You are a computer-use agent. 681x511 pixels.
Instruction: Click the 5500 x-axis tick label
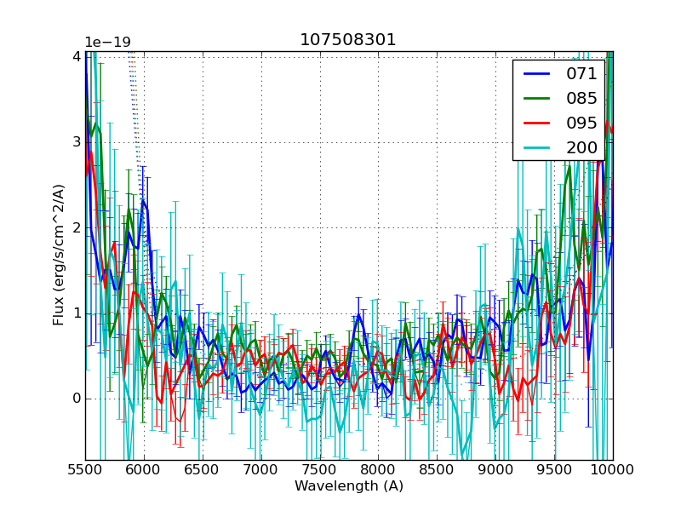(85, 470)
